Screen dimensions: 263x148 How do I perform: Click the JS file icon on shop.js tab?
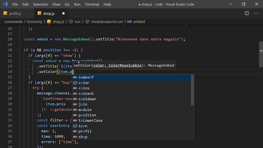(39, 13)
